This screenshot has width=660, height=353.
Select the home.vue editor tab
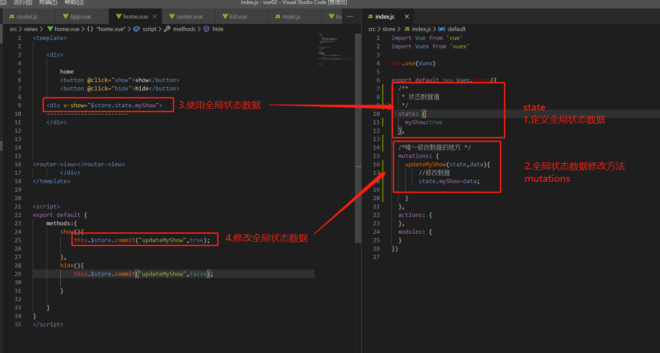point(135,16)
